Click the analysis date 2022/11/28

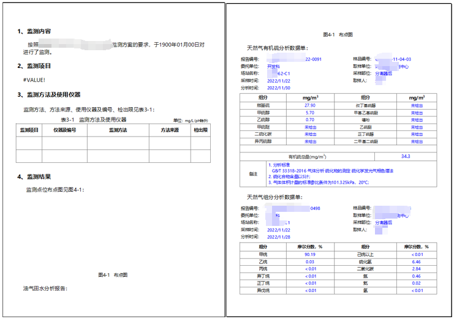point(279,236)
